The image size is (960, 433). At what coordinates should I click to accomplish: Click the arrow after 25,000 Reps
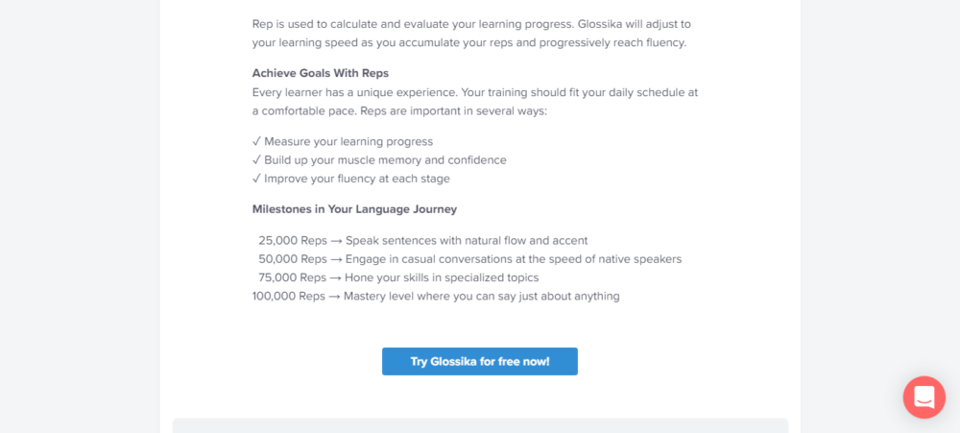[x=336, y=241]
